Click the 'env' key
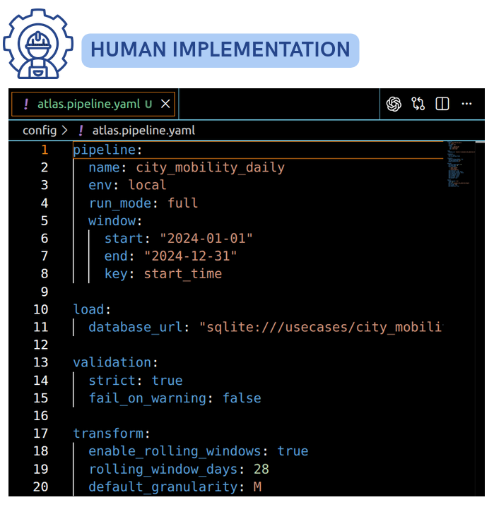This screenshot has width=494, height=507. (x=100, y=185)
